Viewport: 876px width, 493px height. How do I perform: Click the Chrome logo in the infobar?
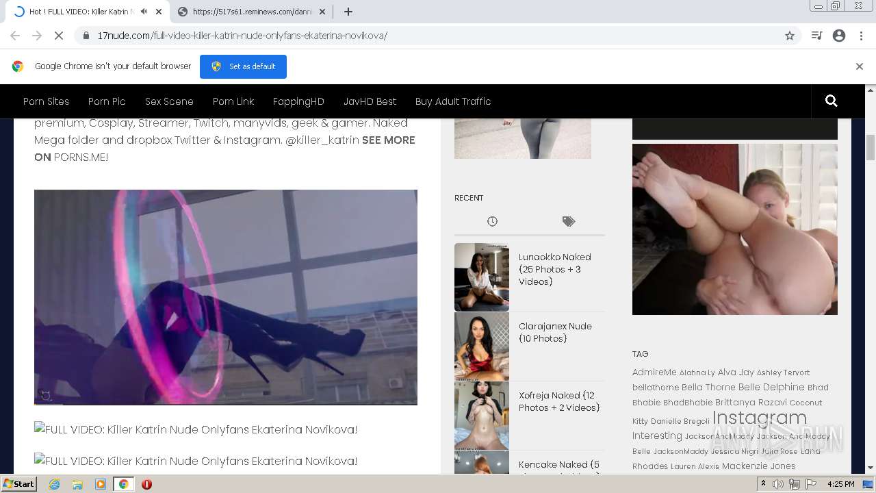coord(18,66)
